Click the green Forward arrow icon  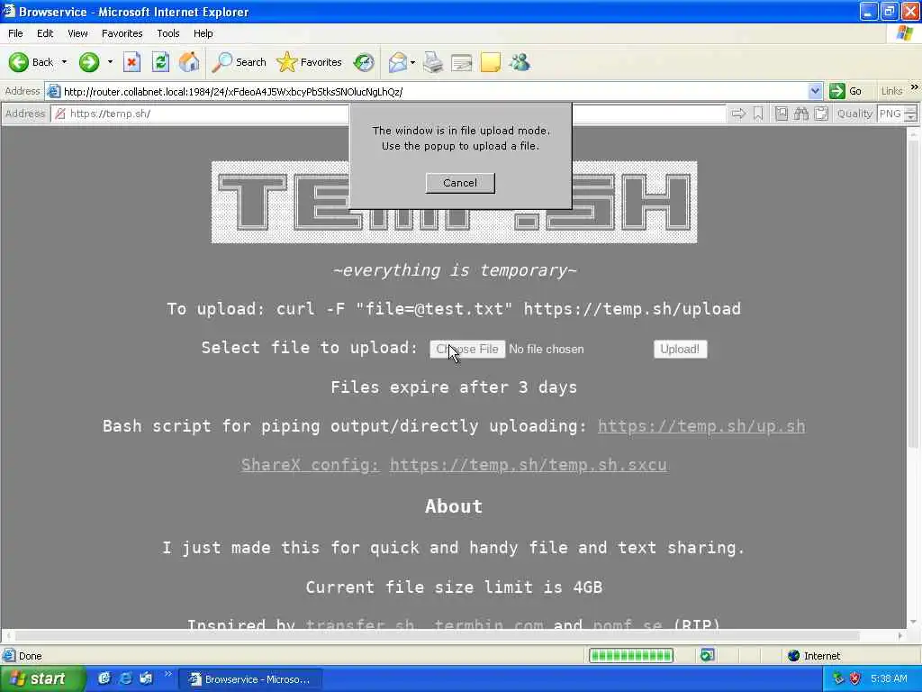89,62
